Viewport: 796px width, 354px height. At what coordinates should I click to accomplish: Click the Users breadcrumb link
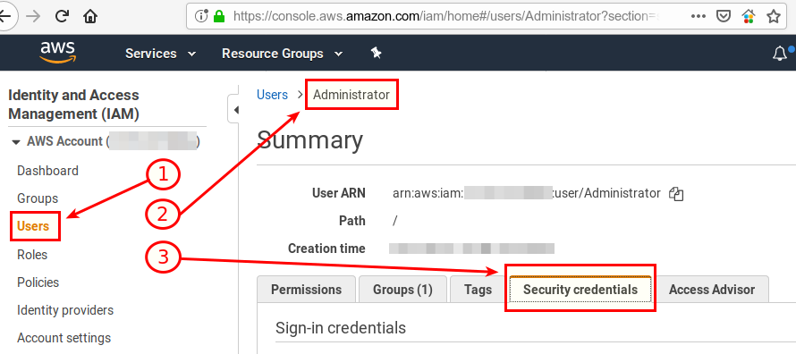point(272,95)
